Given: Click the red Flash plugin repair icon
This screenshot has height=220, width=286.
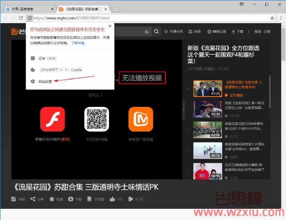Looking at the screenshot, I should click(x=53, y=119).
